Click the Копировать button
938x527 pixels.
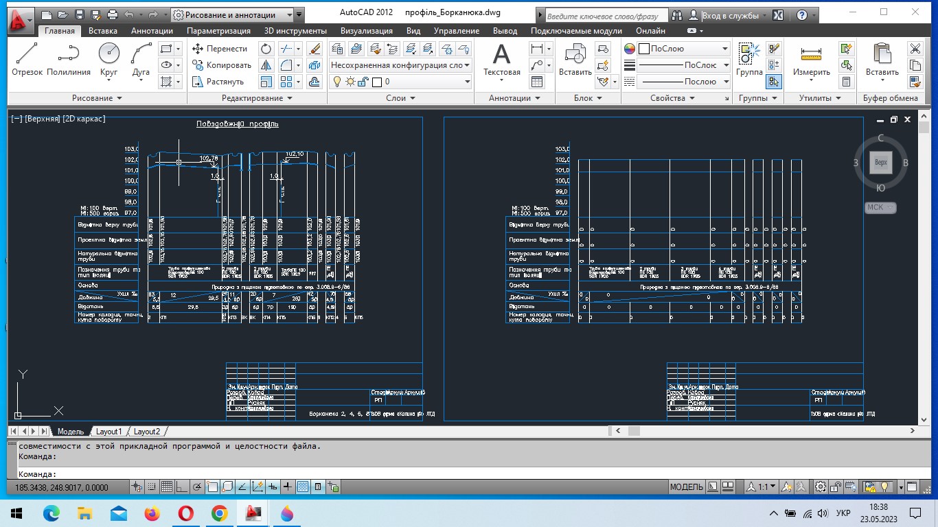click(221, 65)
